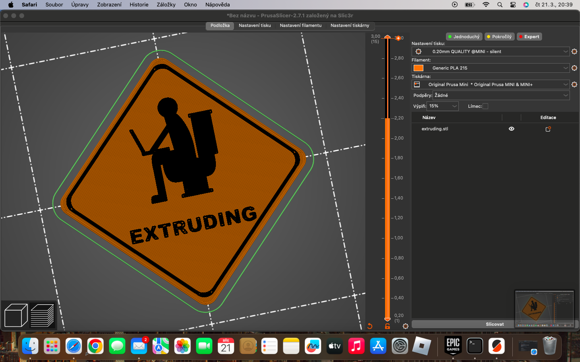The height and width of the screenshot is (362, 580).
Task: Switch to Nastavení filamentu tab
Action: [301, 25]
